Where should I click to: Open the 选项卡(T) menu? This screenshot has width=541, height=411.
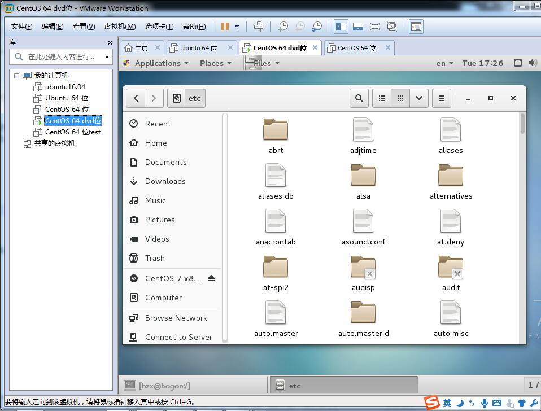tap(159, 27)
